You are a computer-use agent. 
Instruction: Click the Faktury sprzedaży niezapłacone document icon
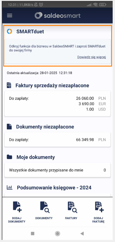pos(9,85)
